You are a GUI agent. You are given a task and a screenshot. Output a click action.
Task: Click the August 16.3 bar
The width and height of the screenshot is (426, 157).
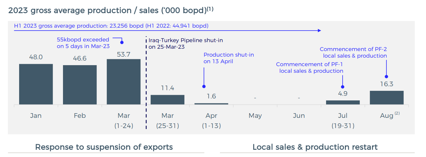tap(387, 97)
